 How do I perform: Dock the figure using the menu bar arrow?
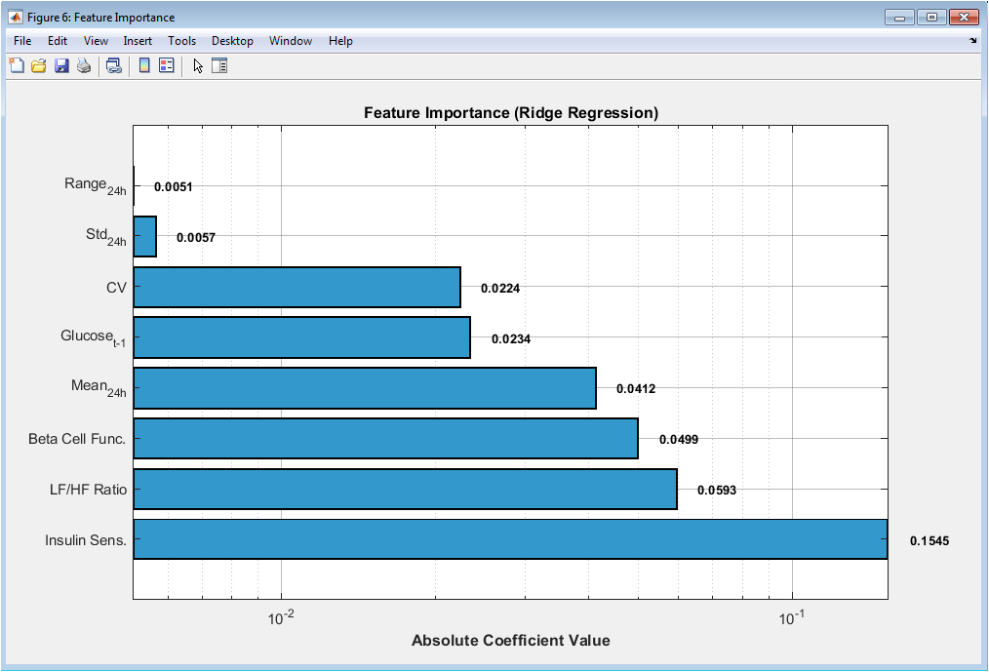(972, 41)
